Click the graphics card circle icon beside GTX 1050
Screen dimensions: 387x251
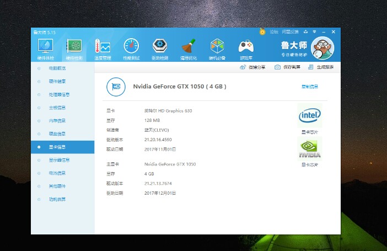(116, 87)
